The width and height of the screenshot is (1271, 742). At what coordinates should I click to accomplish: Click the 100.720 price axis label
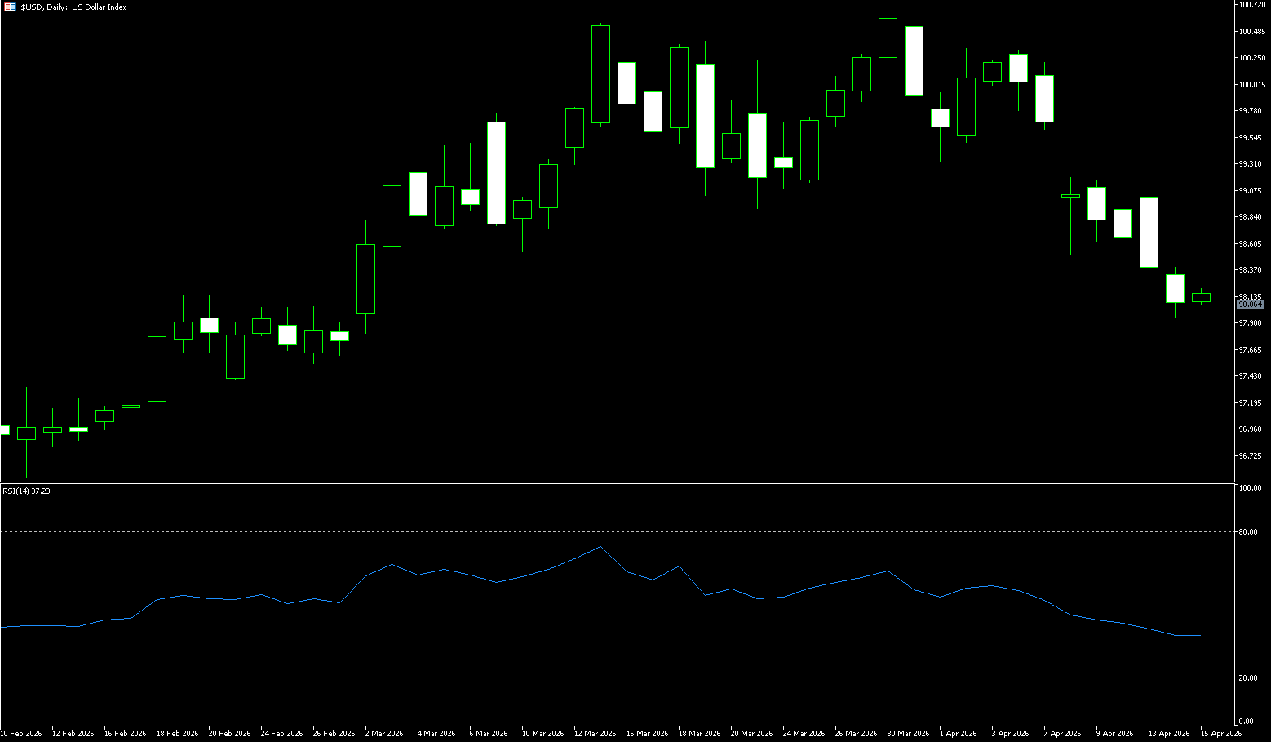point(1251,5)
